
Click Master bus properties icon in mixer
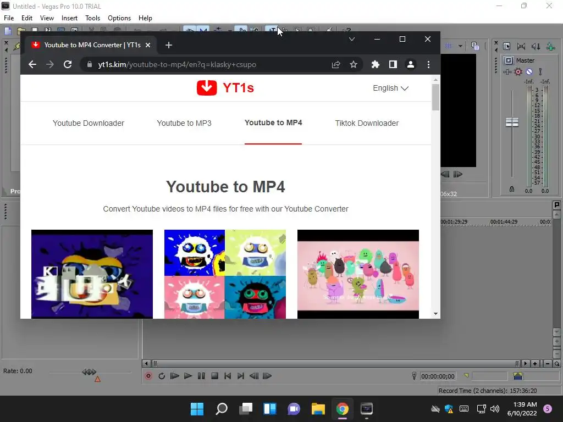click(506, 46)
